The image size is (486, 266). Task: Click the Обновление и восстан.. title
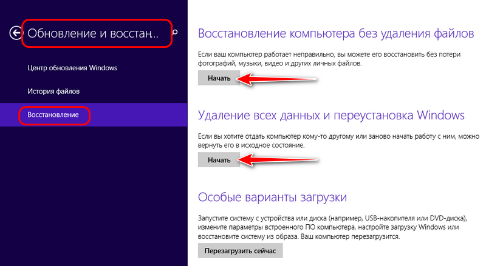point(93,33)
